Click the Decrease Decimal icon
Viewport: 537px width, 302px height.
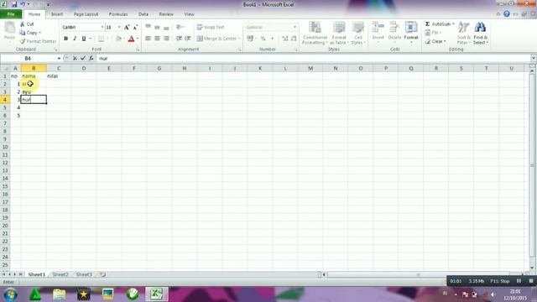point(294,39)
